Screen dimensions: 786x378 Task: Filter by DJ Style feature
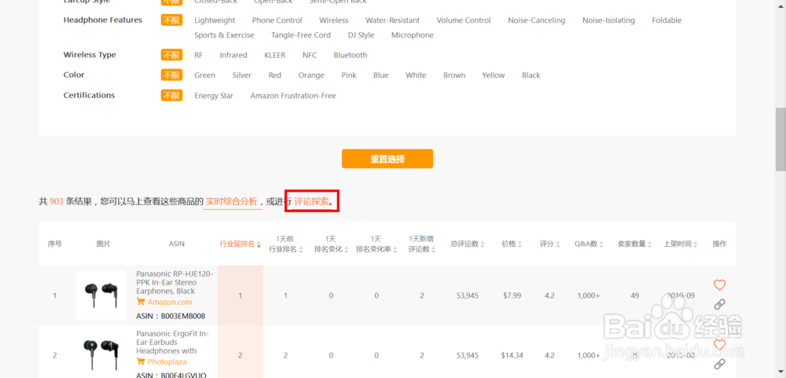(x=361, y=35)
